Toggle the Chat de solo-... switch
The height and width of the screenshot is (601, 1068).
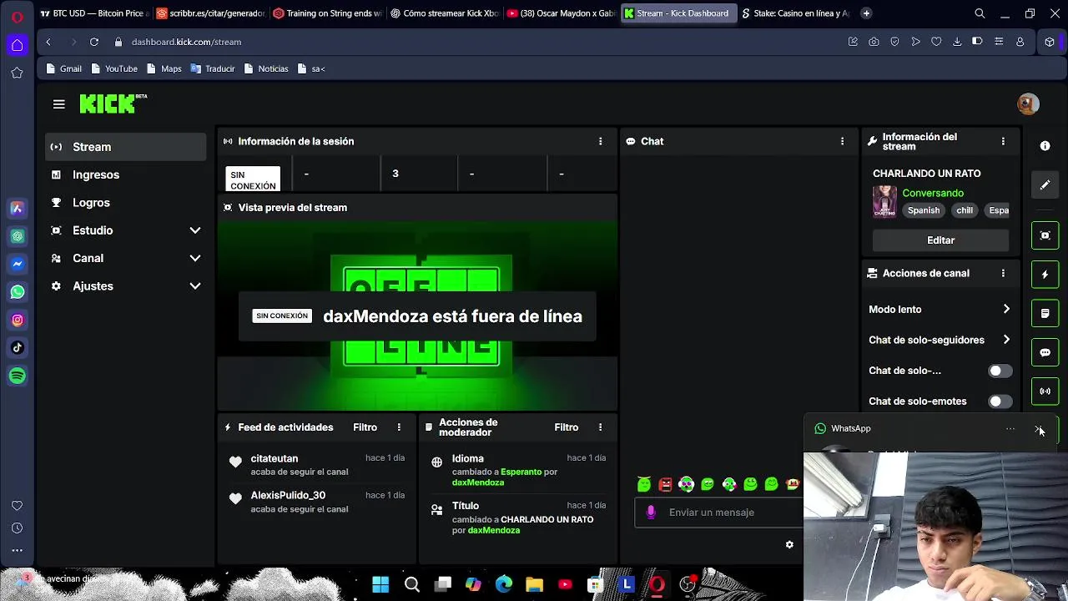[1000, 371]
